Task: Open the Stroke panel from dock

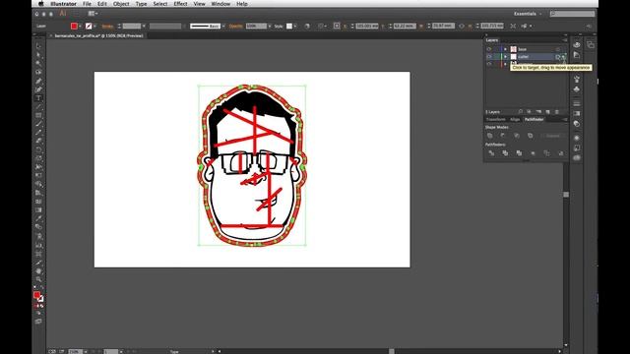Action: pyautogui.click(x=577, y=103)
